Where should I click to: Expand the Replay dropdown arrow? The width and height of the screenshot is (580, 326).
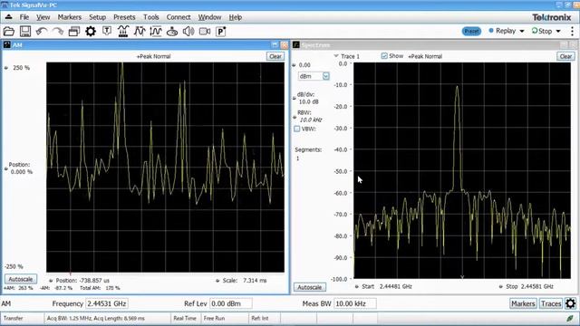click(x=522, y=31)
